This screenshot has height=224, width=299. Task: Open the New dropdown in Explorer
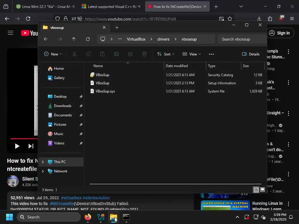pyautogui.click(x=53, y=54)
